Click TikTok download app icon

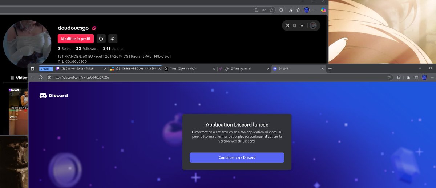click(x=302, y=25)
